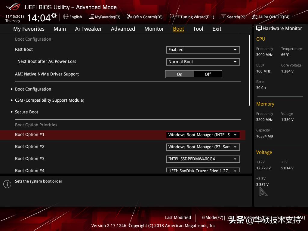308x231 pixels.
Task: Select the Boot tab
Action: (178, 29)
